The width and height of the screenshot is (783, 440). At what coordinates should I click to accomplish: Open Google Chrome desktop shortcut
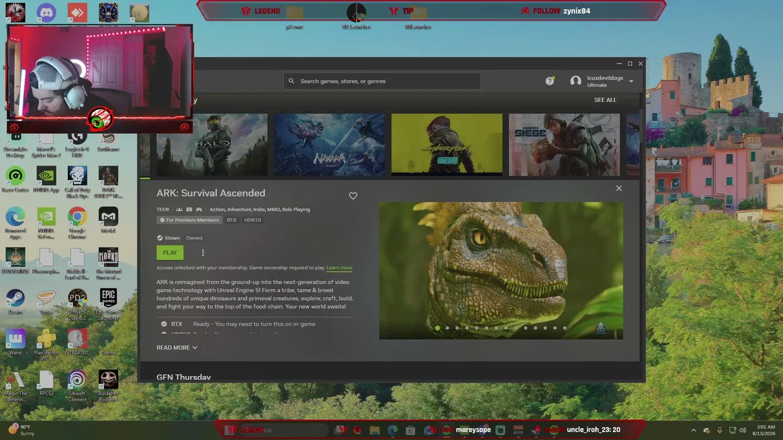[x=77, y=224]
